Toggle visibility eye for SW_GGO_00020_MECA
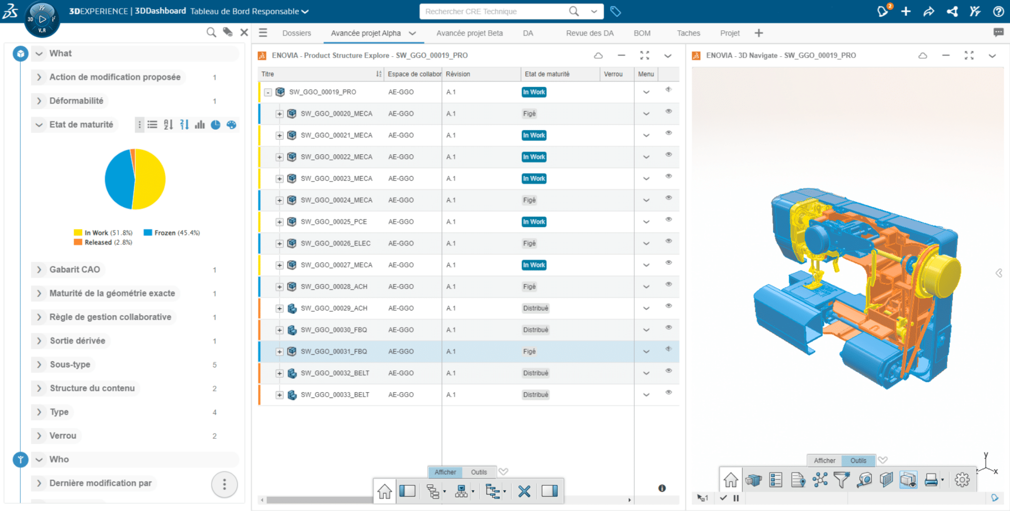Viewport: 1010px width, 511px height. (669, 111)
